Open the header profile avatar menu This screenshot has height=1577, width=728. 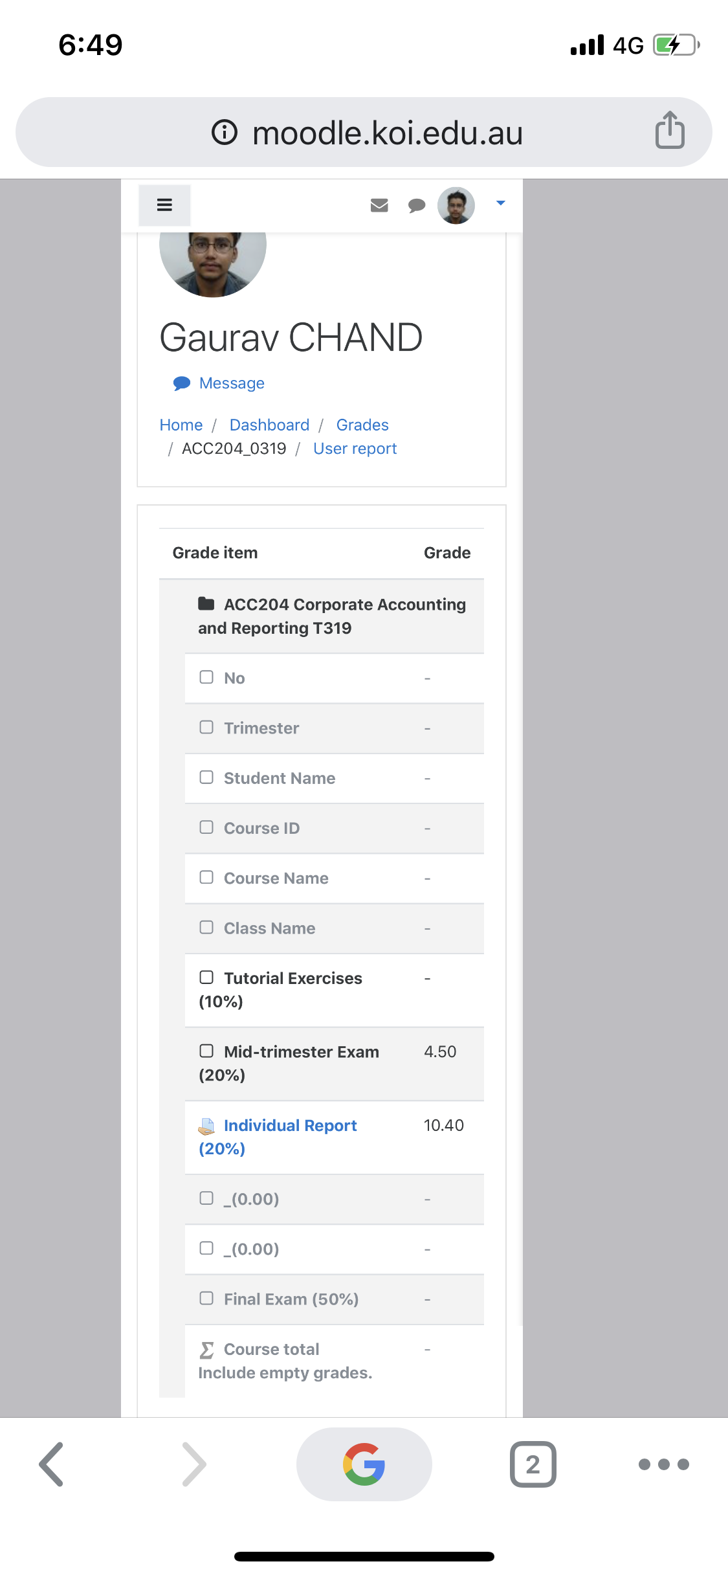456,206
